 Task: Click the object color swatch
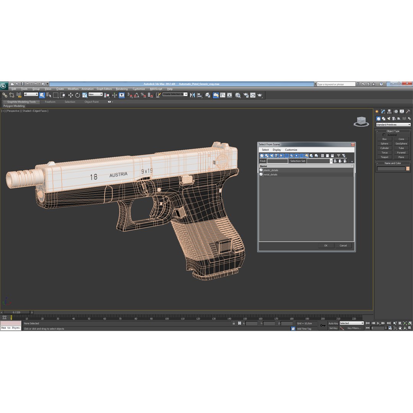[408, 169]
